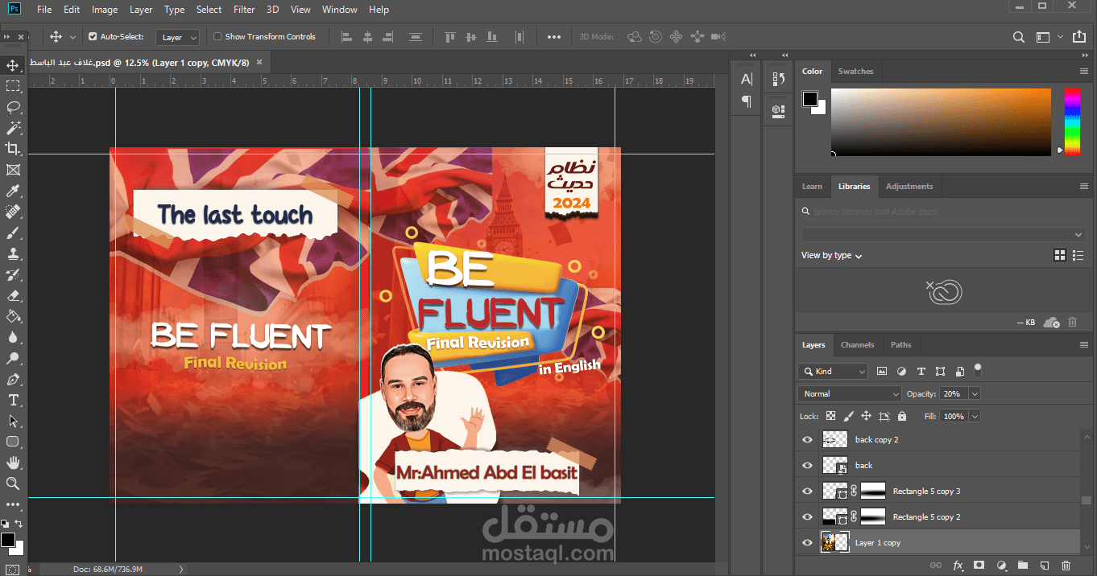The image size is (1097, 576).
Task: Uncheck the Auto-Select checkbox
Action: [93, 37]
